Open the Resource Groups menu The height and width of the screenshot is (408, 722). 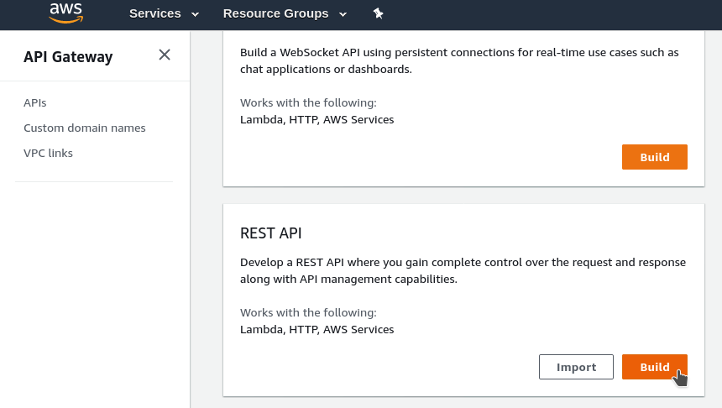click(x=276, y=13)
